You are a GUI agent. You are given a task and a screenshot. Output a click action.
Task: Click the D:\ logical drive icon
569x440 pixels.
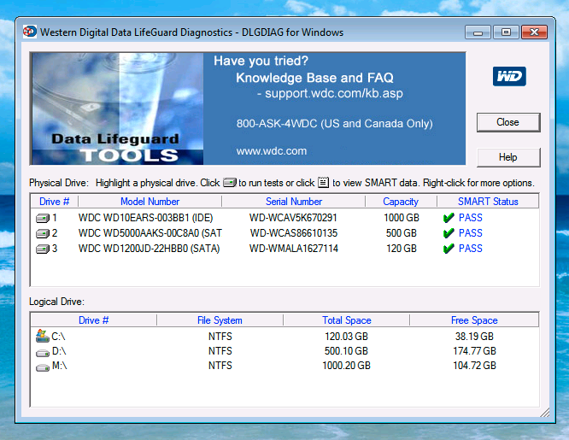coord(43,351)
